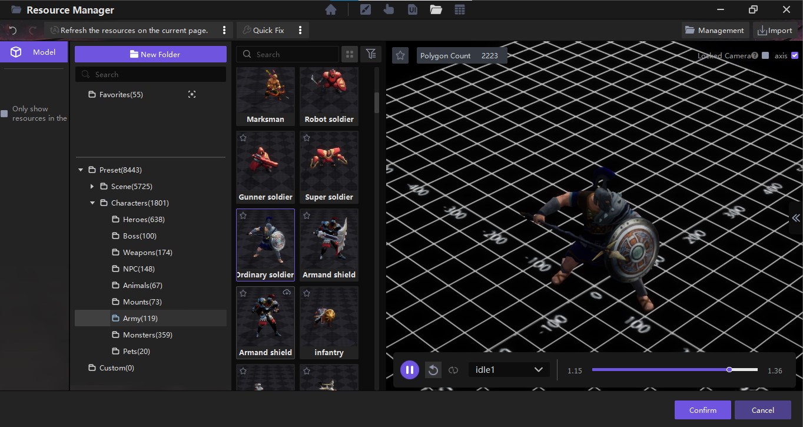Toggle the animation loop icon
803x427 pixels.
(x=453, y=370)
